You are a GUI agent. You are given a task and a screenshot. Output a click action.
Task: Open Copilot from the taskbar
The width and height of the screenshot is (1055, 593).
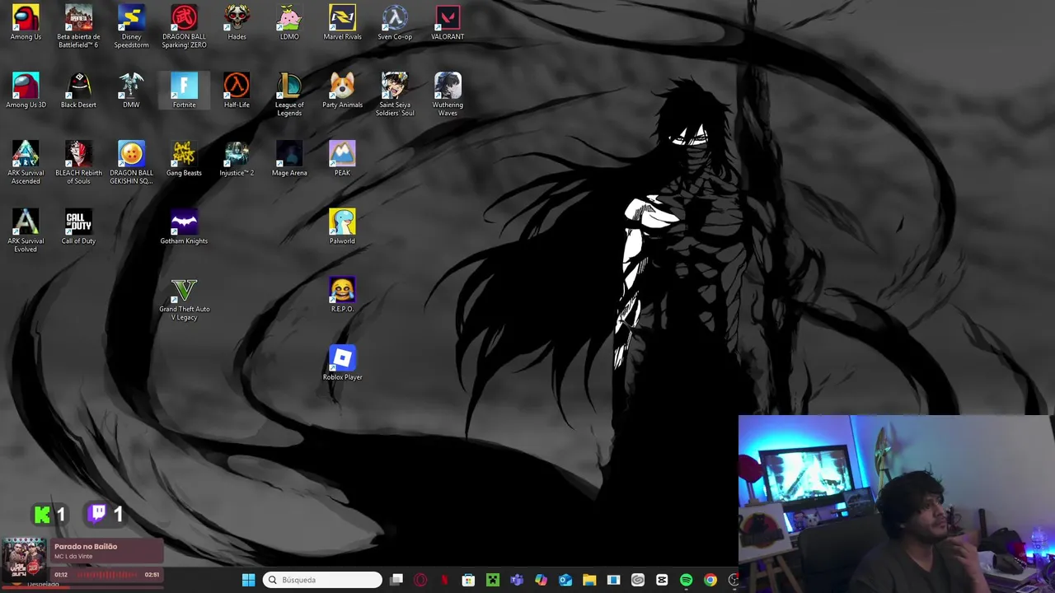541,580
